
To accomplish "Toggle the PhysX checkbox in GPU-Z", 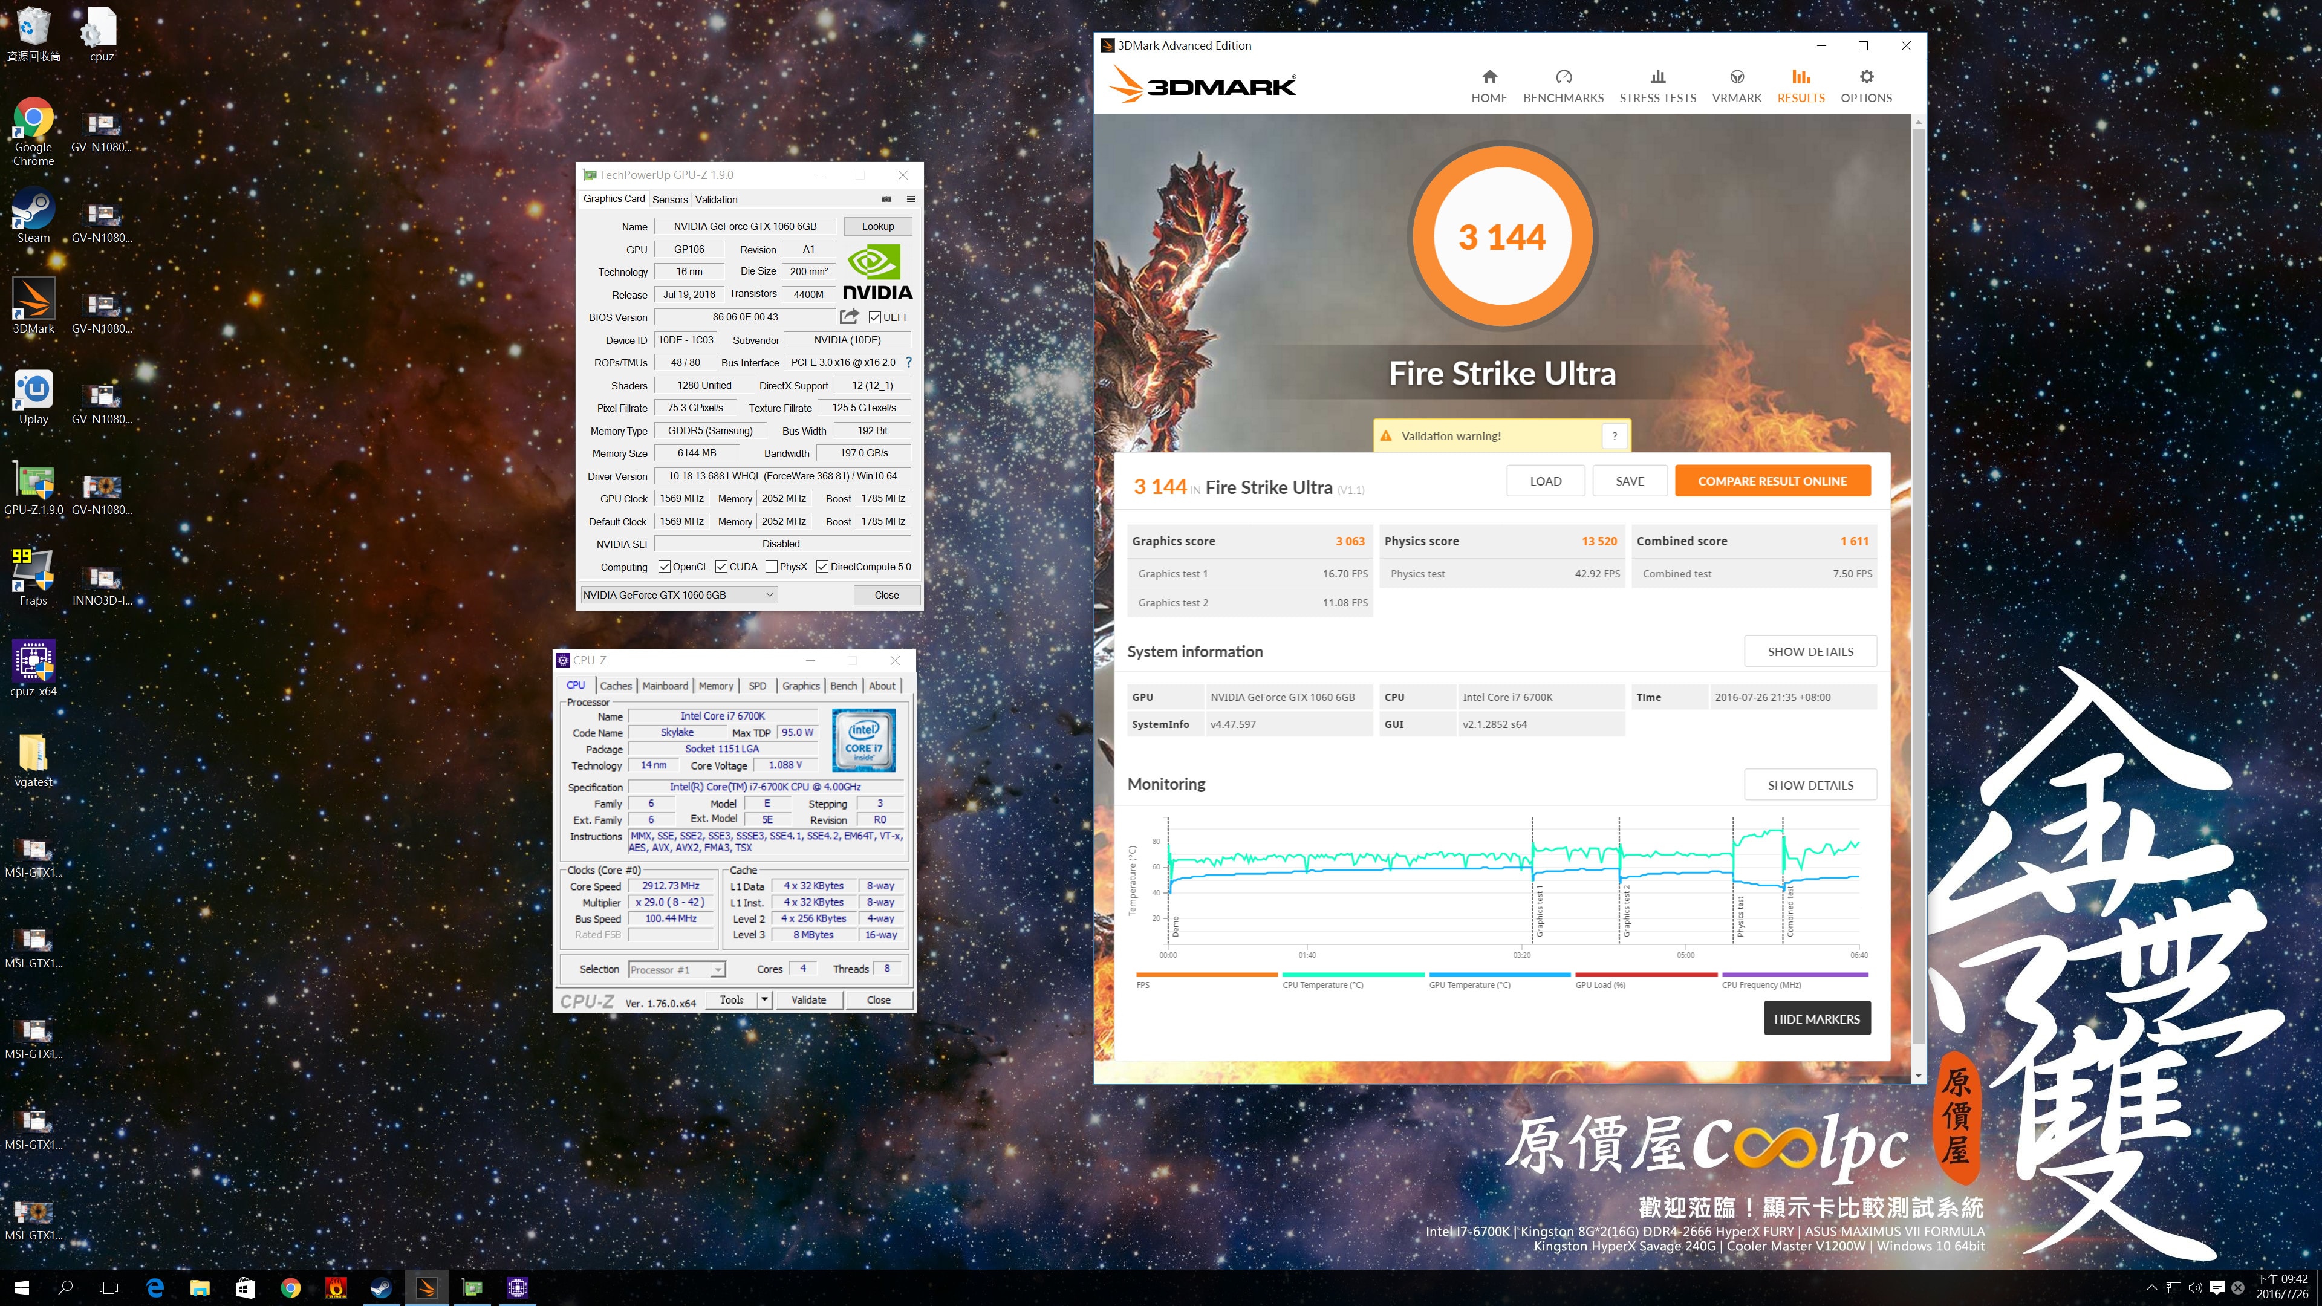I will point(772,567).
